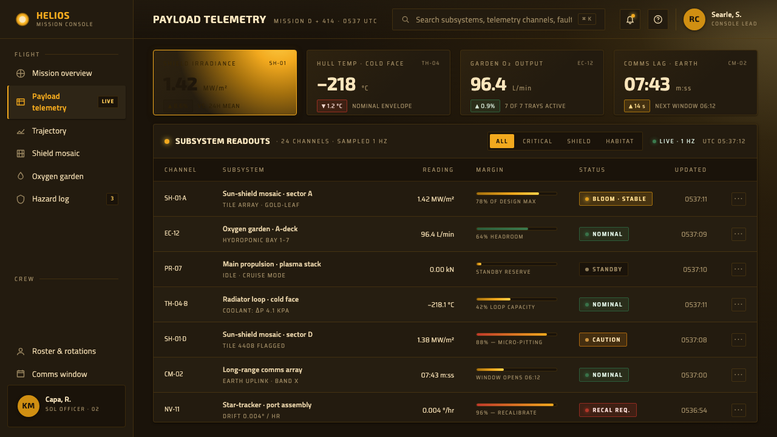Screen dimensions: 777x437
Task: Open Roster & rotations
Action: click(x=67, y=351)
